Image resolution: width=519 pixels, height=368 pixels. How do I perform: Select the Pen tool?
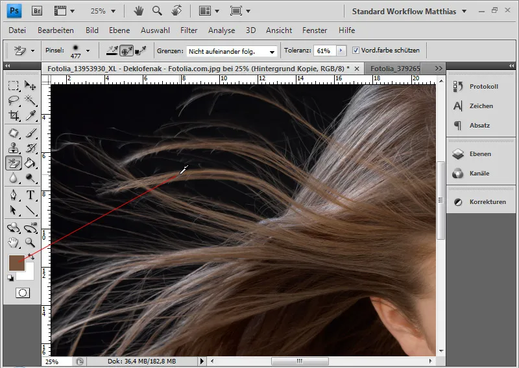14,195
